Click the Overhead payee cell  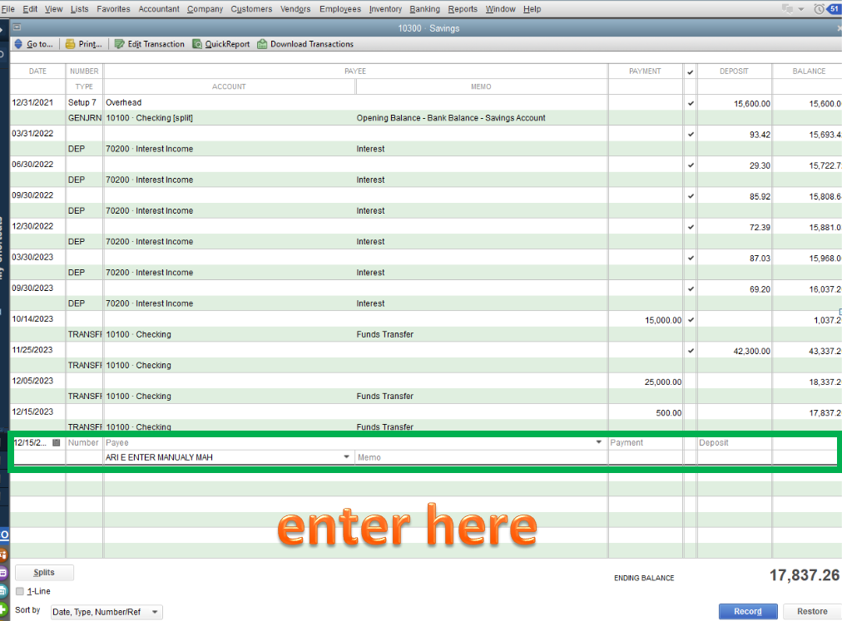[x=123, y=102]
